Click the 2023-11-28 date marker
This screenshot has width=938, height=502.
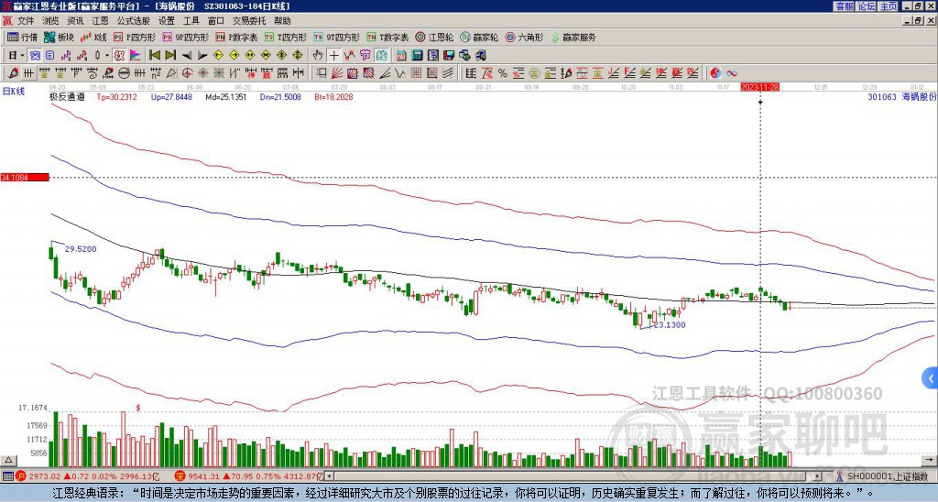pyautogui.click(x=760, y=87)
